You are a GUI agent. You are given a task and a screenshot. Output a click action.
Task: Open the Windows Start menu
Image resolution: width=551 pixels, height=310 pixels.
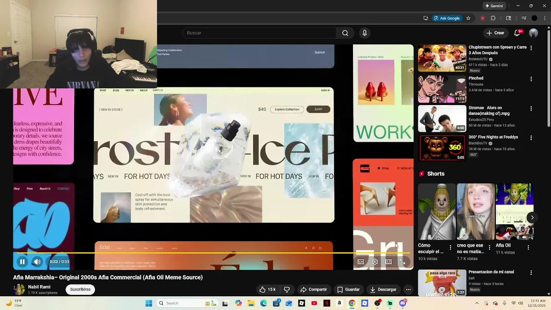149,303
